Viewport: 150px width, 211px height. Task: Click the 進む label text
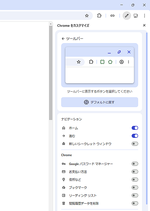pyautogui.click(x=72, y=136)
